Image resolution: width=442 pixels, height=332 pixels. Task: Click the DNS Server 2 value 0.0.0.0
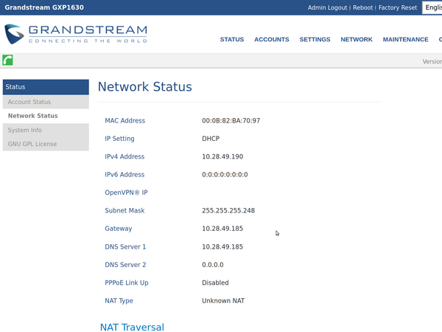(x=213, y=265)
